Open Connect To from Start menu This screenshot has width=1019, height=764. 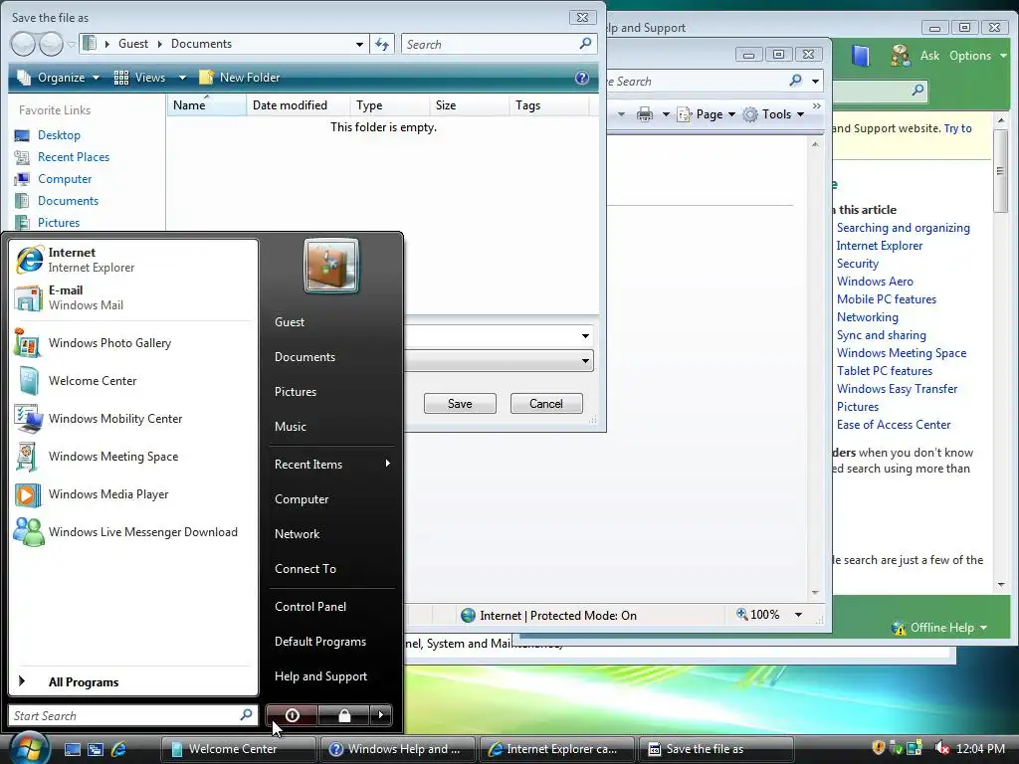coord(332,568)
